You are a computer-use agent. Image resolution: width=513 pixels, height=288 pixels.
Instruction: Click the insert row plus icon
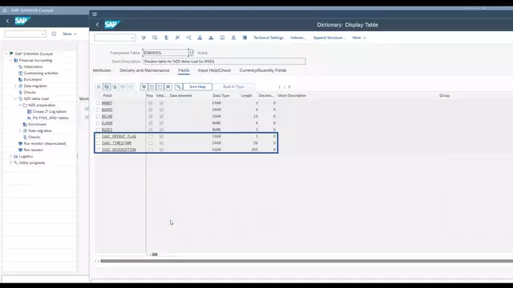(x=123, y=87)
